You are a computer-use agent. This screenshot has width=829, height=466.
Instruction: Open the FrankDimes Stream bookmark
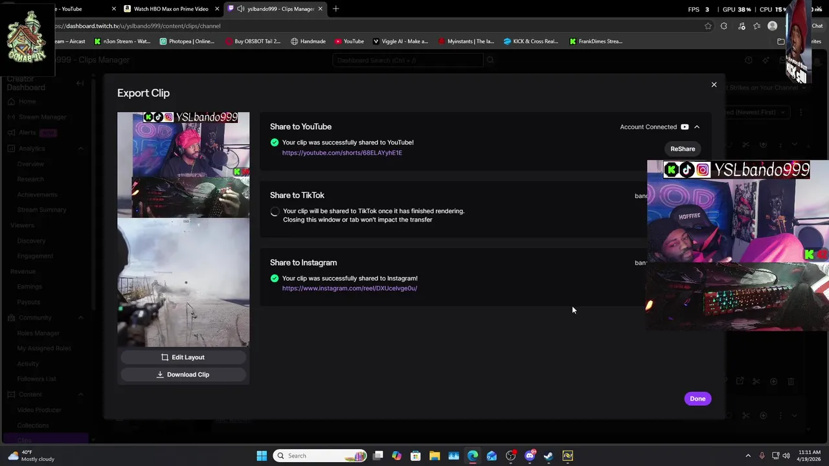tap(596, 41)
